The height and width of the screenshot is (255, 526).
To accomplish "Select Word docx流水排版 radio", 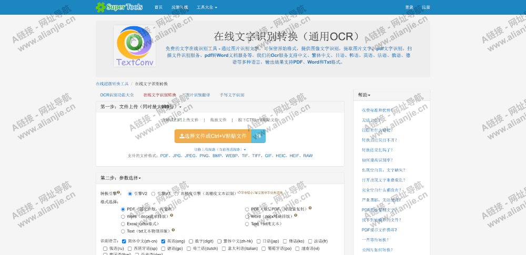I will coord(123,217).
